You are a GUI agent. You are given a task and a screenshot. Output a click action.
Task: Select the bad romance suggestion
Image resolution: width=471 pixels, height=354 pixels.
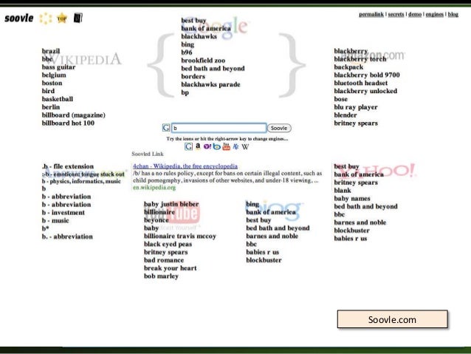164,260
